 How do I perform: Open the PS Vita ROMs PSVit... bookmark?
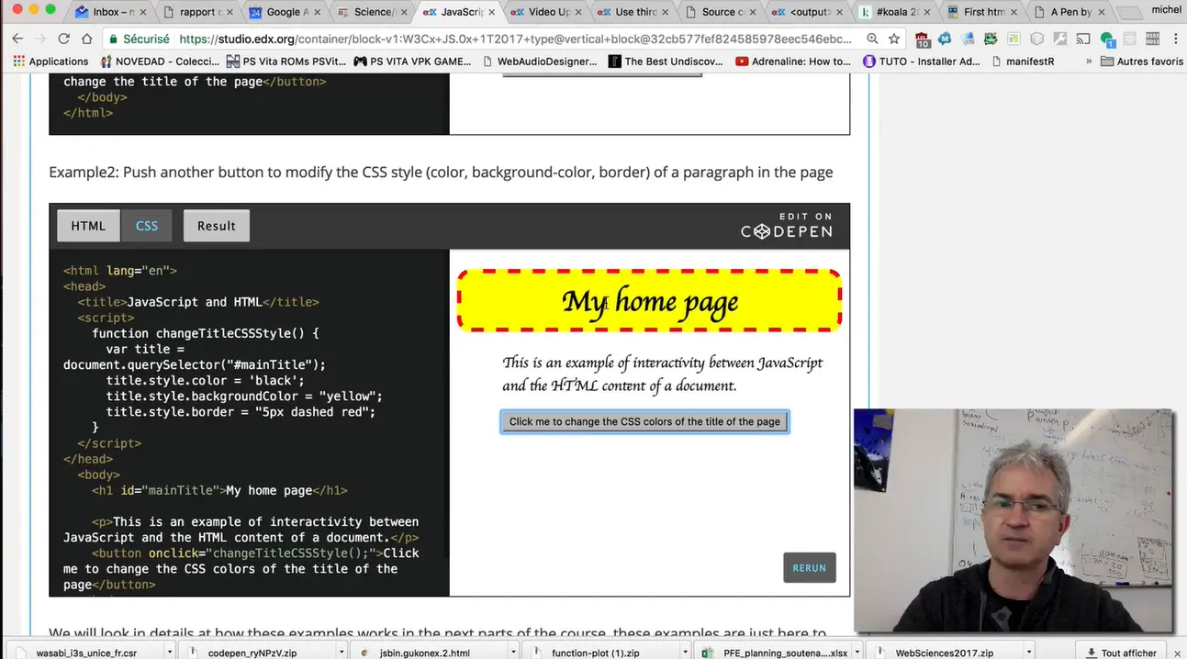point(286,61)
